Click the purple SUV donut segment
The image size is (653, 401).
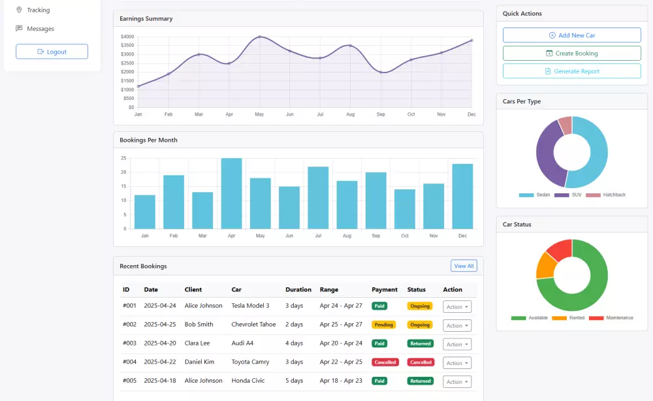point(547,156)
